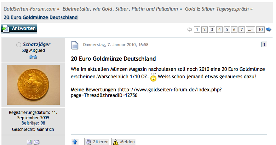Click Schatzjäger's online status indicator
This screenshot has height=145, width=276.
pos(19,45)
